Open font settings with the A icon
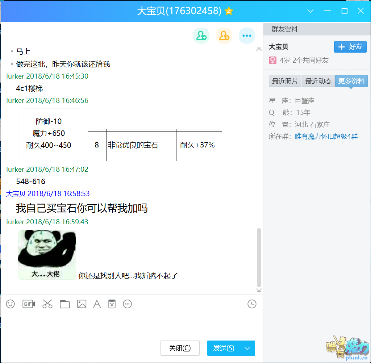The height and width of the screenshot is (363, 371). point(97,304)
